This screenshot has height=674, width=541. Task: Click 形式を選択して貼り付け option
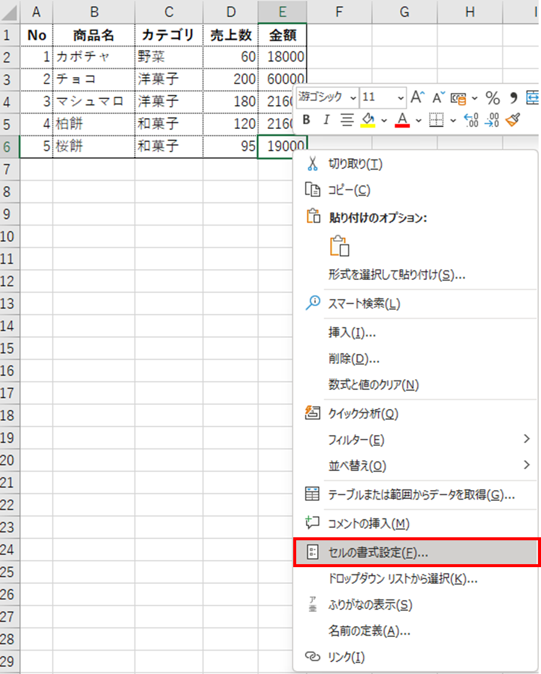pos(396,275)
